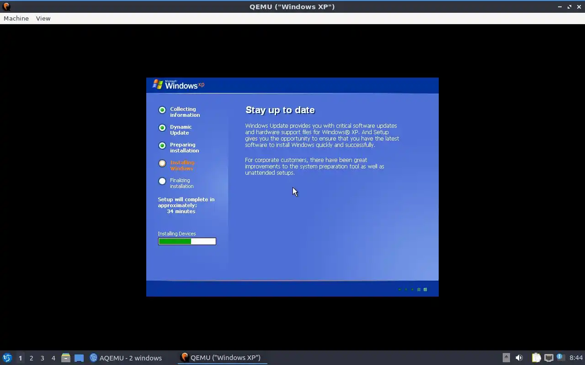Open the network status tray icon
Screen dimensions: 585x365
tap(548, 358)
